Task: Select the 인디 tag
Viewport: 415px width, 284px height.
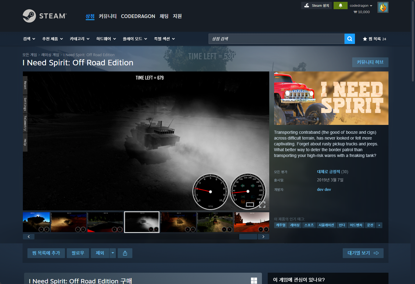Action: 342,225
